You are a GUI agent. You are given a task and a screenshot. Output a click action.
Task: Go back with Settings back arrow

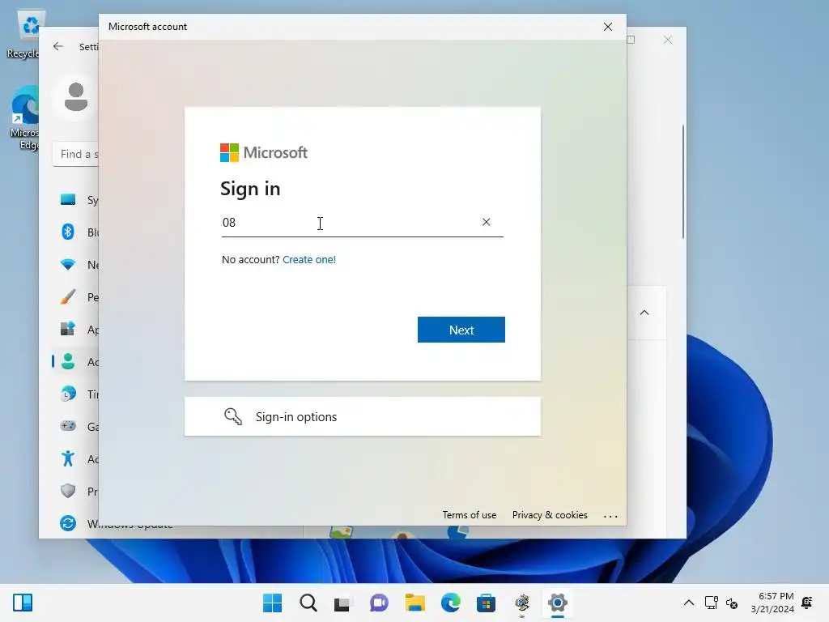coord(58,46)
